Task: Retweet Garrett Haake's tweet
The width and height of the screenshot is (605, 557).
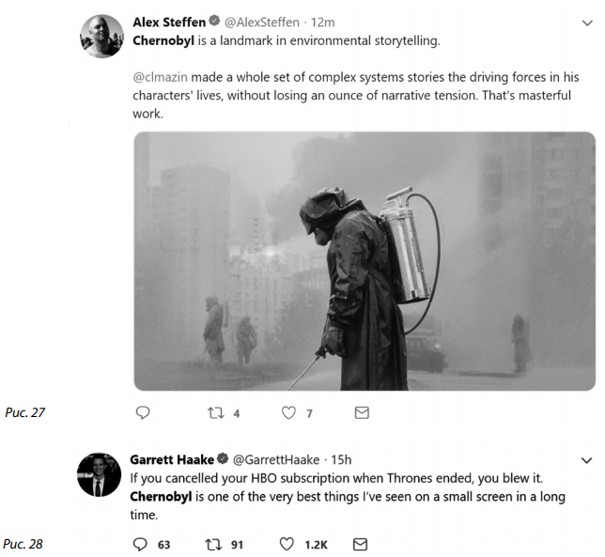Action: tap(212, 544)
